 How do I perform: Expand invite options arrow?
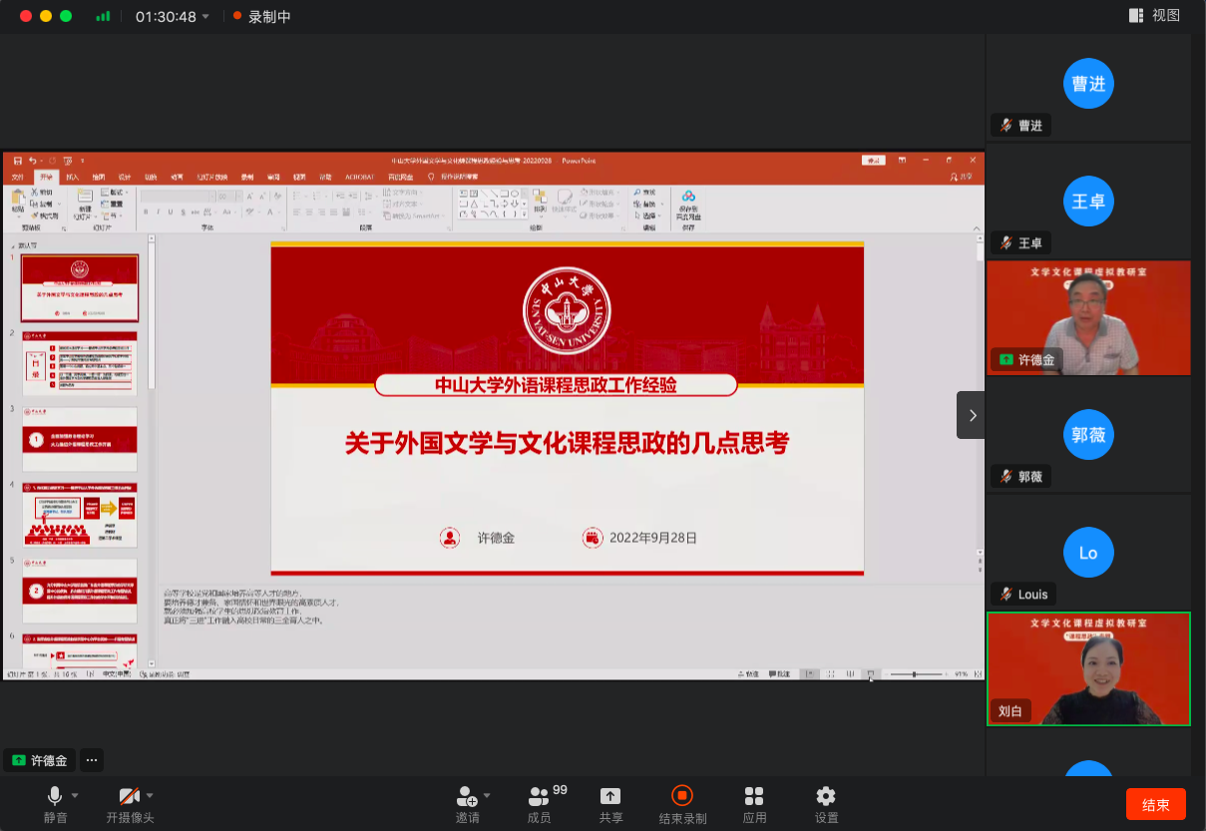click(x=487, y=795)
